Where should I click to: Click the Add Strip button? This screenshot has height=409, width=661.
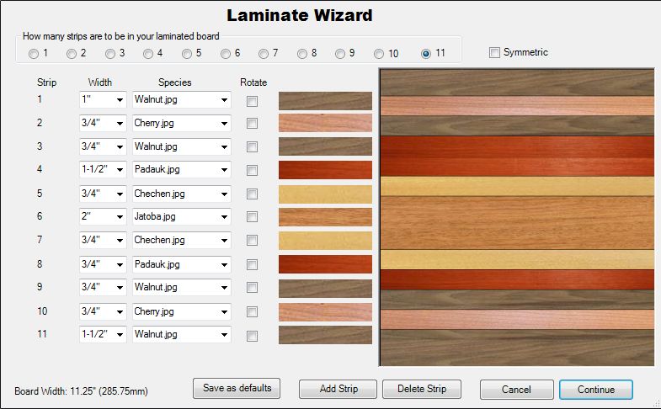coord(338,390)
